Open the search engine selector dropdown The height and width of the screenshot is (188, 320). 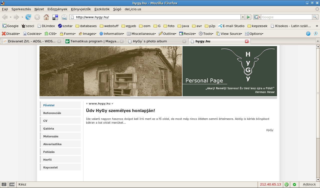[x=257, y=17]
